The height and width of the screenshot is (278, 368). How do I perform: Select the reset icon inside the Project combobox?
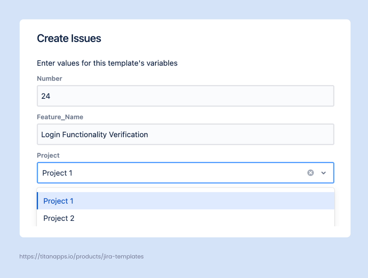[x=310, y=173]
